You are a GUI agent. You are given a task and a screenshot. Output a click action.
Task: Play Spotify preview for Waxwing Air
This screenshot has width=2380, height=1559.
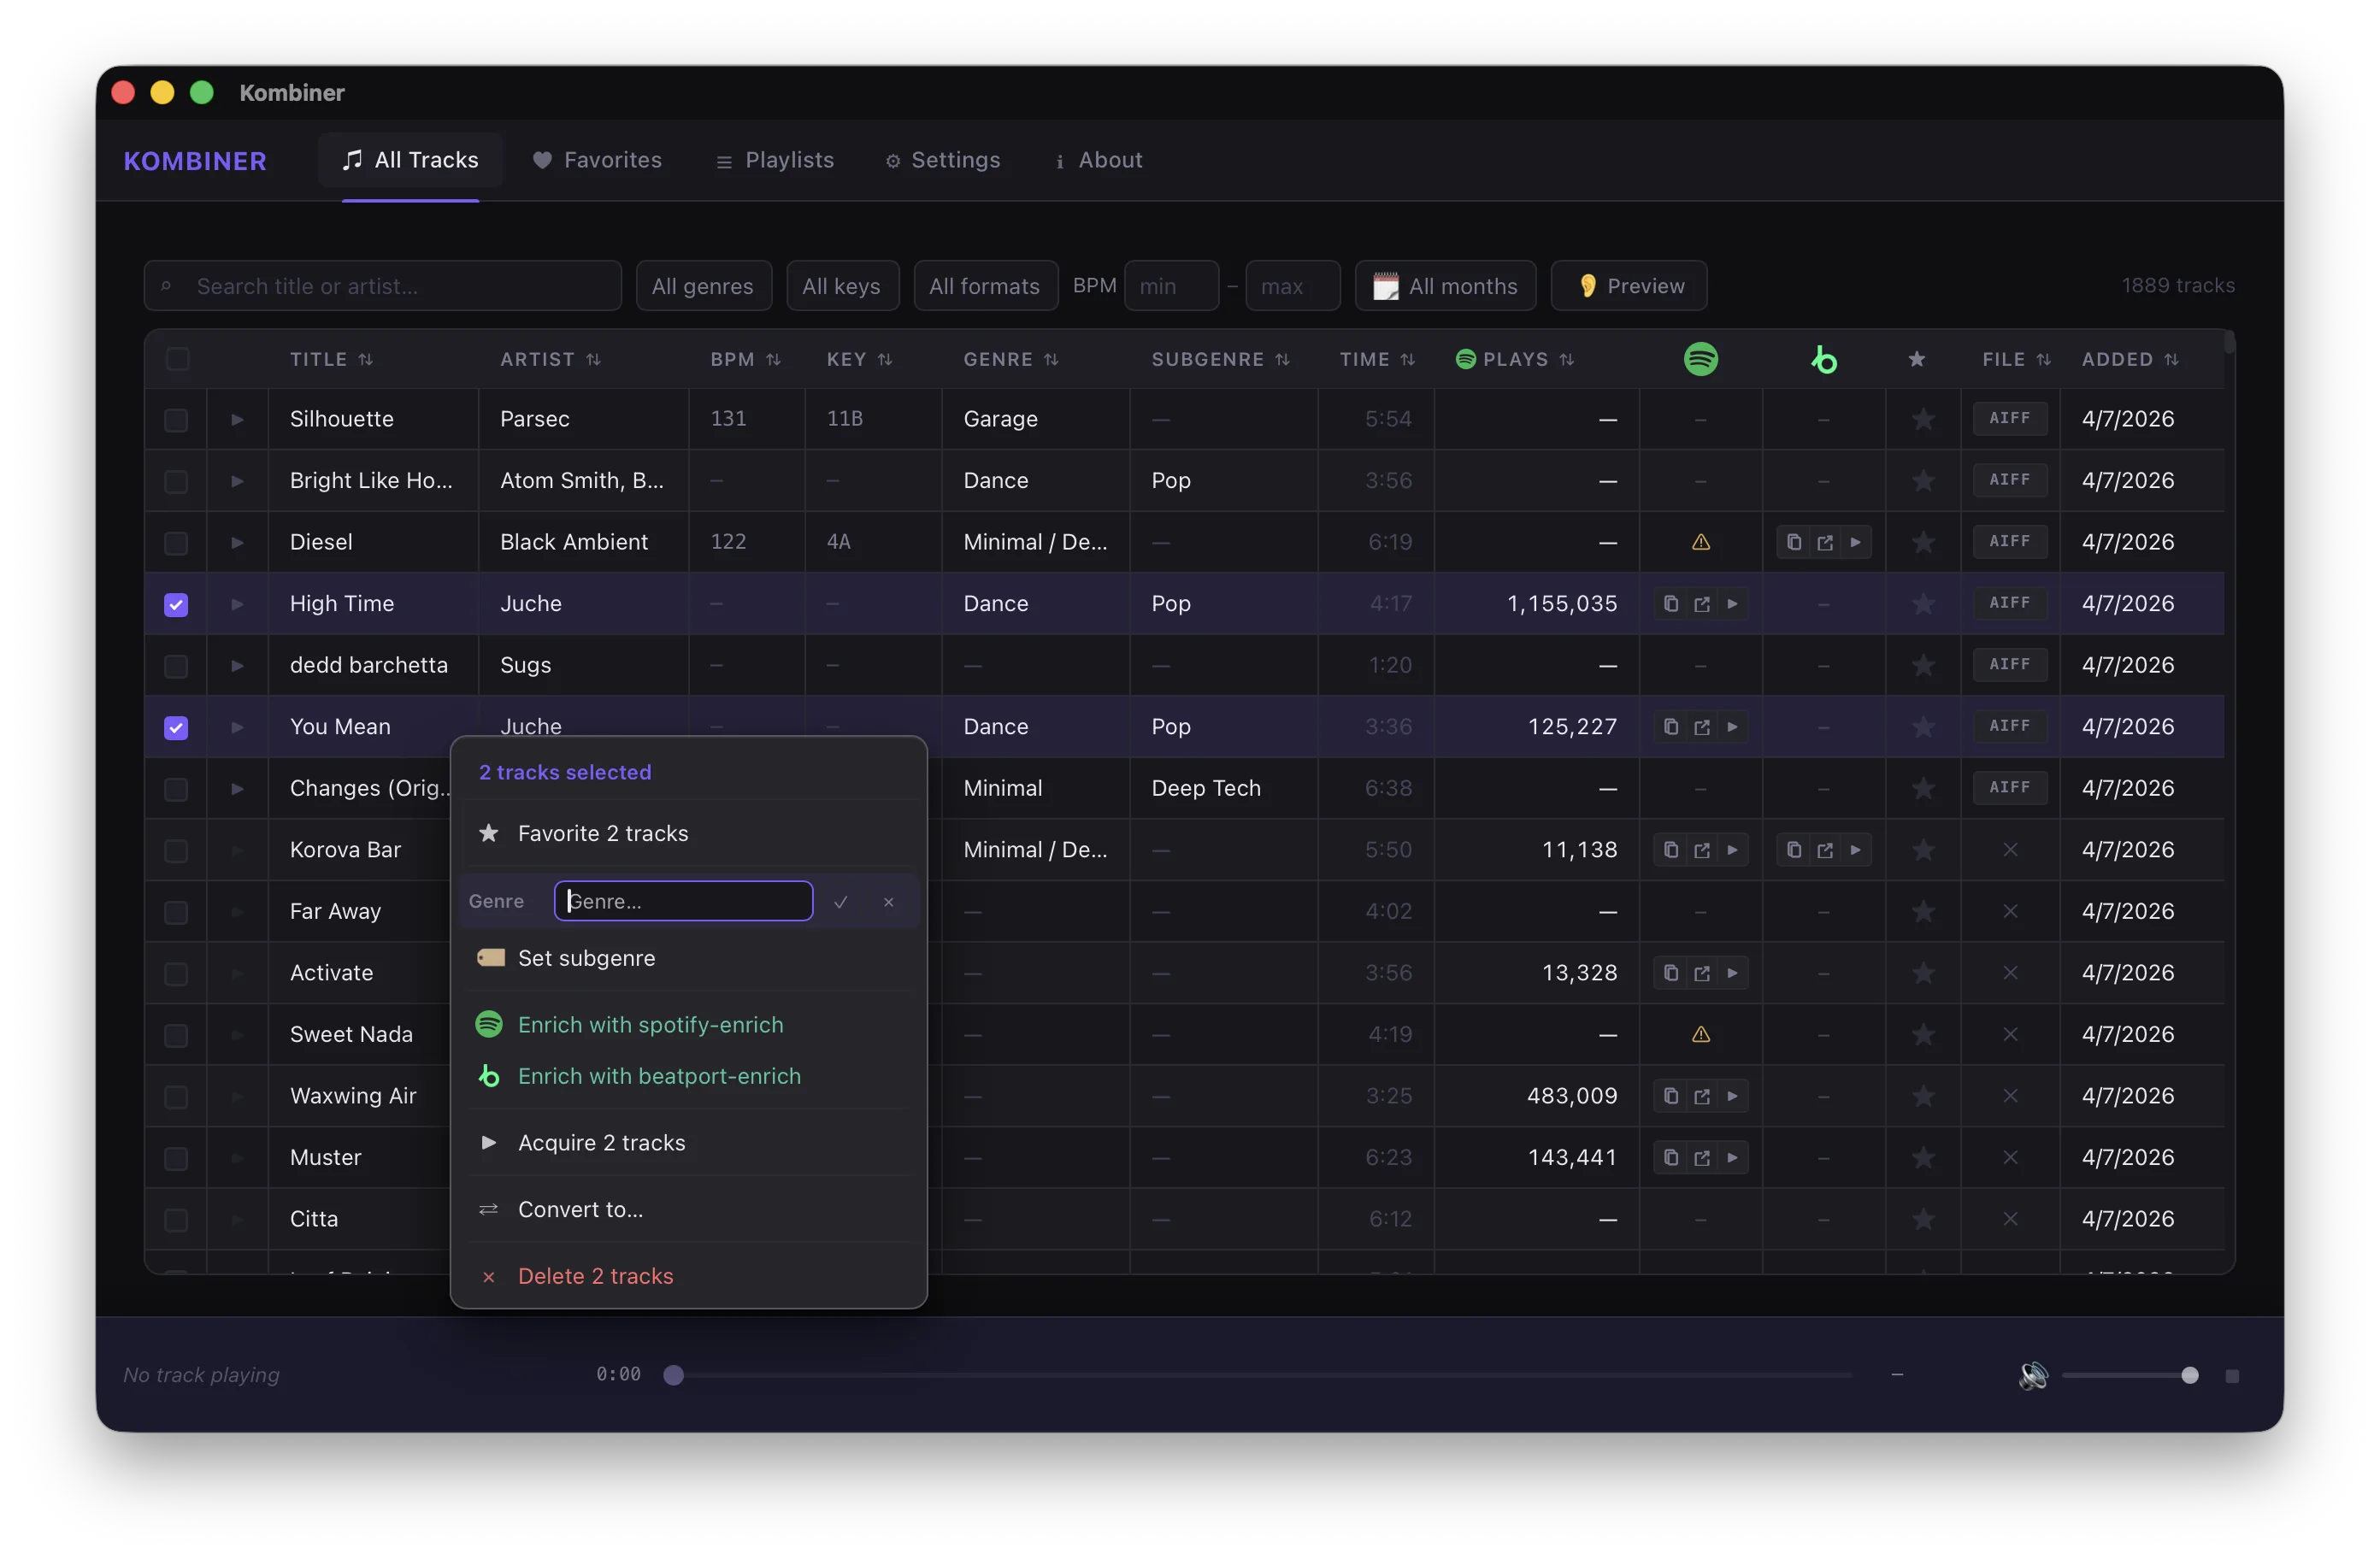[x=1732, y=1096]
